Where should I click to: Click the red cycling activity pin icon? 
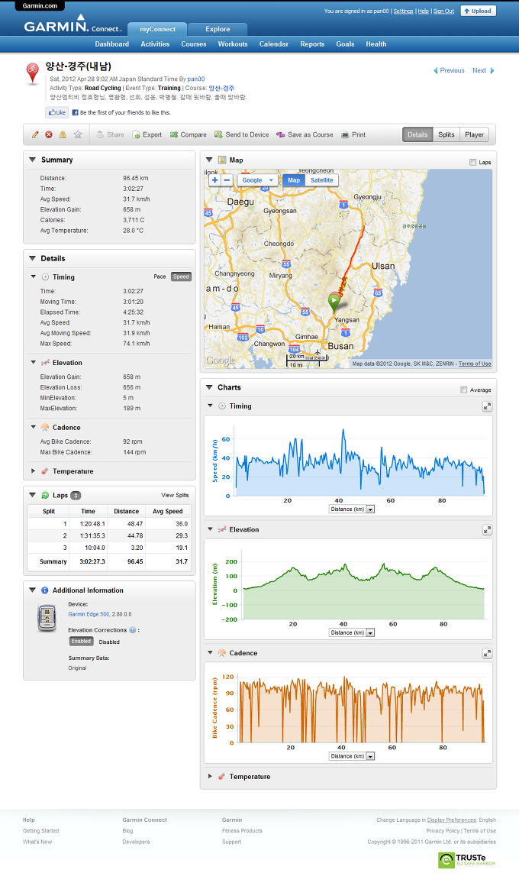[33, 73]
